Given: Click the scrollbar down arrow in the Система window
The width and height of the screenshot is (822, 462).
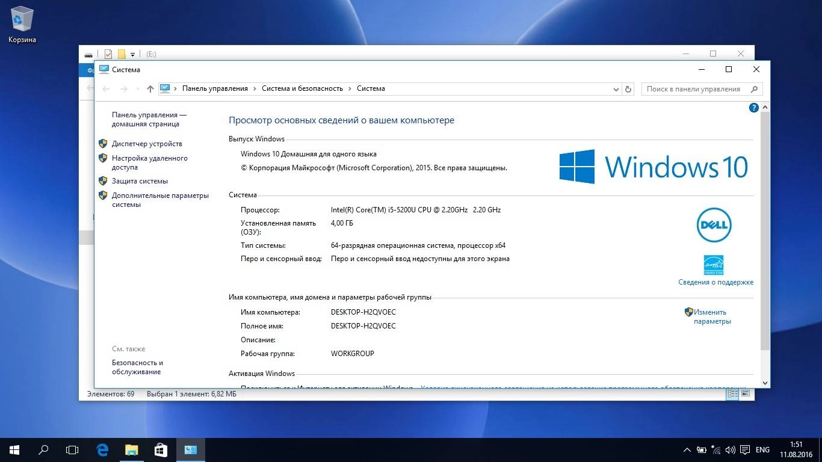Looking at the screenshot, I should click(x=765, y=383).
